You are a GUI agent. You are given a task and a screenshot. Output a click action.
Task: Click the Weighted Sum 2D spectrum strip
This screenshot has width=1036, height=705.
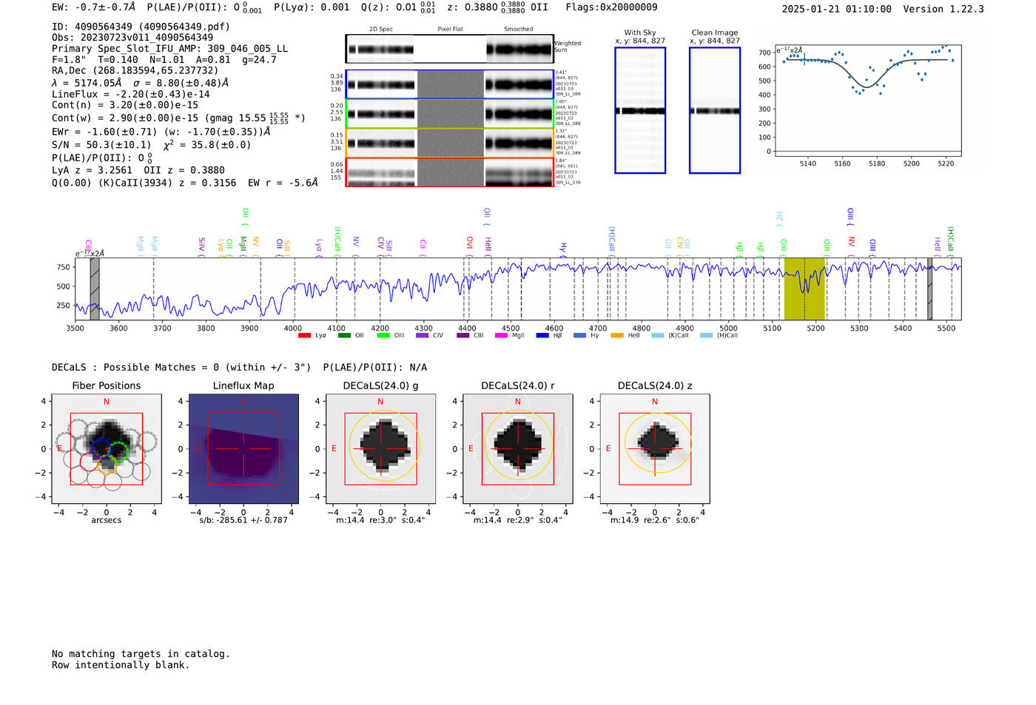[449, 49]
